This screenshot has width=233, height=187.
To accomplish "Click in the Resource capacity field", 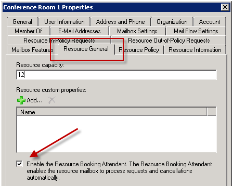I will pos(116,75).
